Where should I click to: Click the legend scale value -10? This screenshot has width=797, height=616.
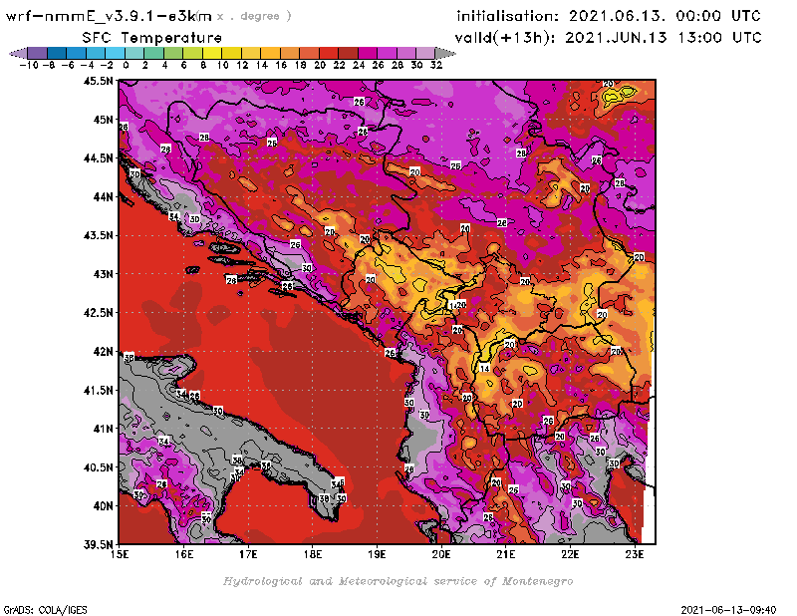click(x=29, y=65)
